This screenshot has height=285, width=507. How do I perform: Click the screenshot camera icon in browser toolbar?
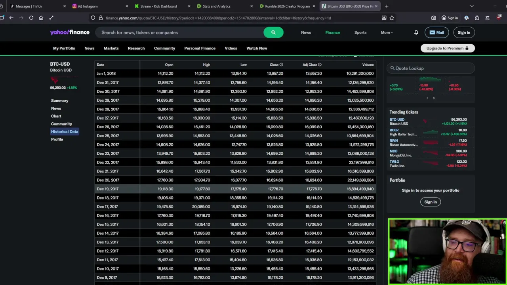tap(434, 18)
